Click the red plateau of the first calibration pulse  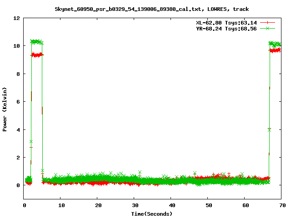[36, 55]
